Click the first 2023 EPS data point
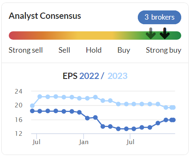 pos(32,106)
